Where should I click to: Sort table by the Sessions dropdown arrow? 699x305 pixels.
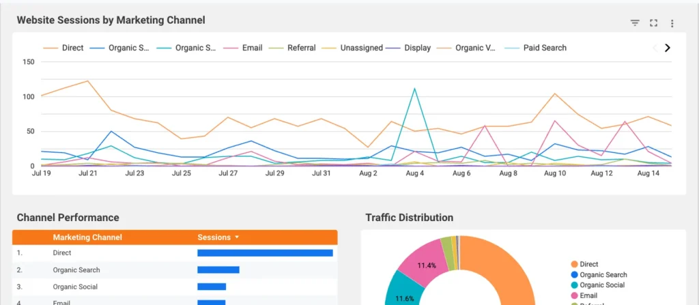pos(237,237)
